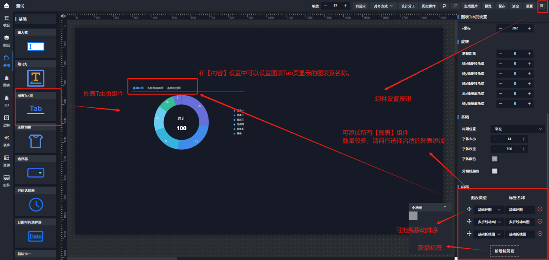Open the 图表 chart components category
The width and height of the screenshot is (549, 260).
pyautogui.click(x=6, y=80)
